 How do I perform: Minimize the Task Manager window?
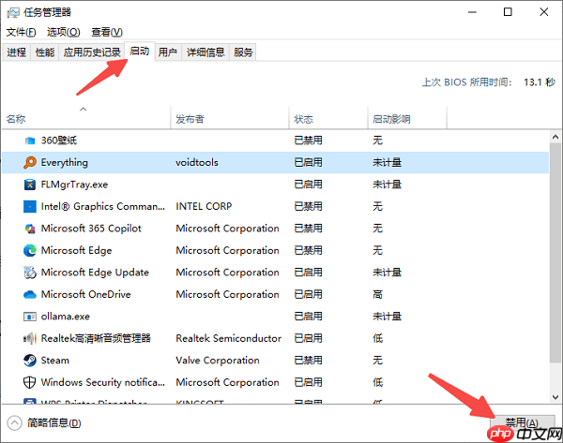pyautogui.click(x=472, y=12)
